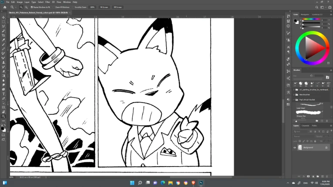Choose the Zoom In mode icon
Screen dimensions: 333x187
tap(21, 7)
